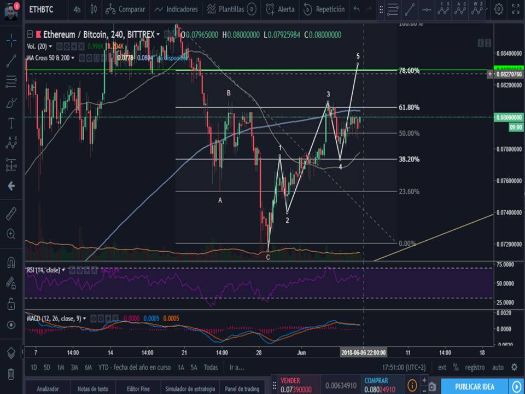
Task: Select the crosshair cursor tool
Action: pos(11,40)
